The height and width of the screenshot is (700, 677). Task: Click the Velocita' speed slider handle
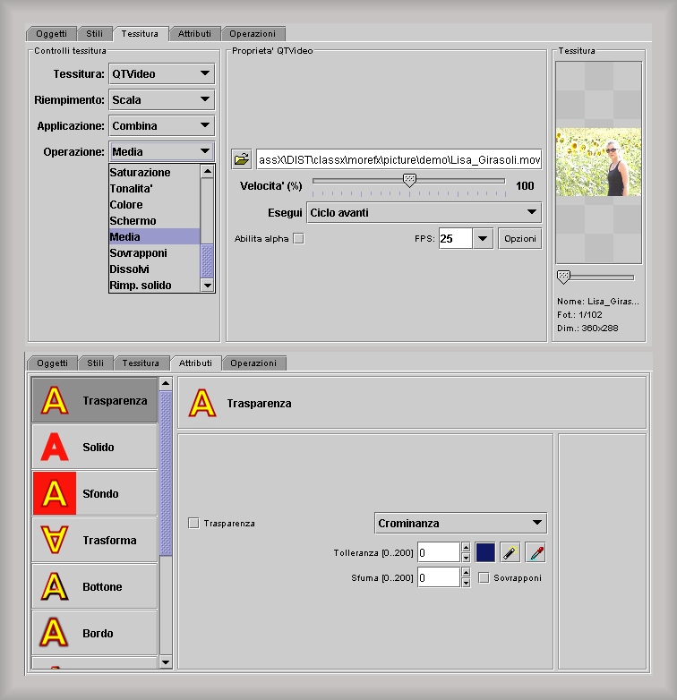point(409,181)
